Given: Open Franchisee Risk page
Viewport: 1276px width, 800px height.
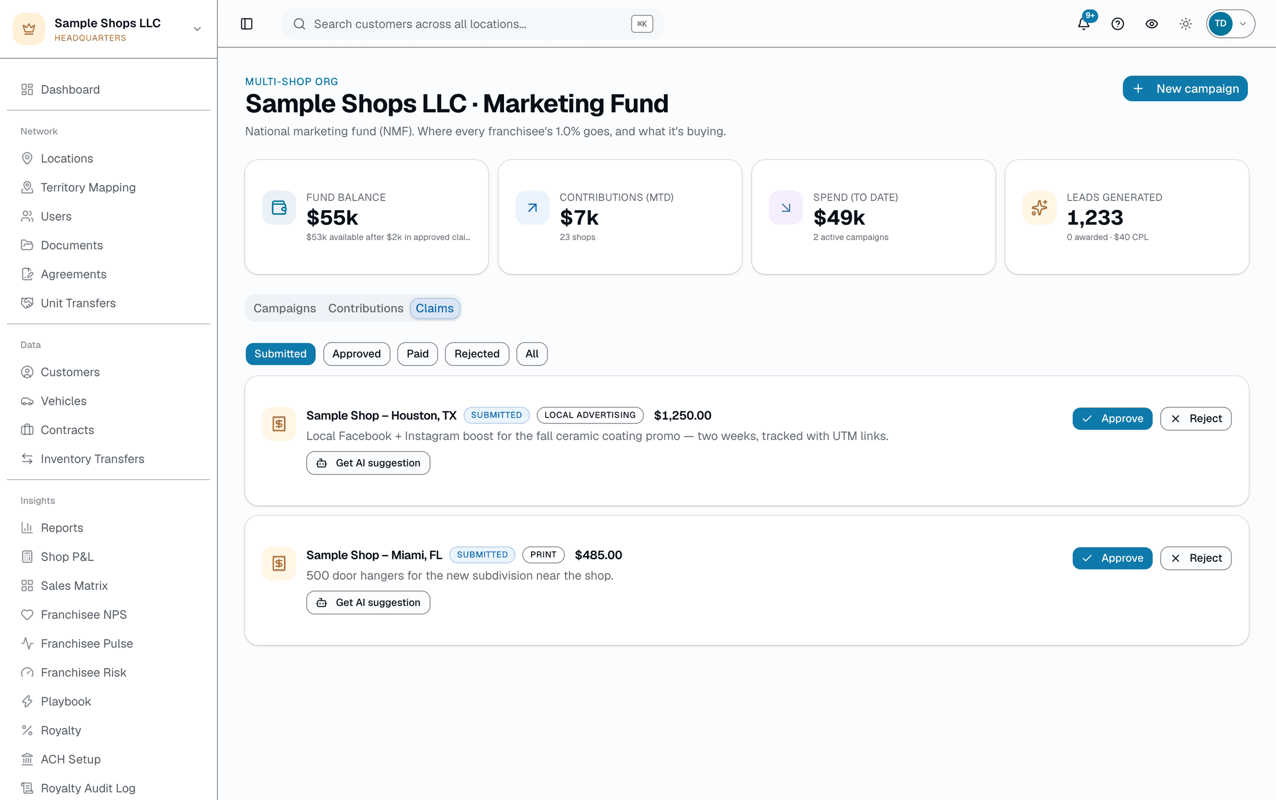Looking at the screenshot, I should (x=108, y=672).
